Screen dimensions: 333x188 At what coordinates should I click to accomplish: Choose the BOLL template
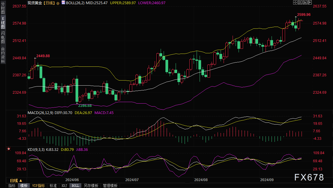coord(76,186)
